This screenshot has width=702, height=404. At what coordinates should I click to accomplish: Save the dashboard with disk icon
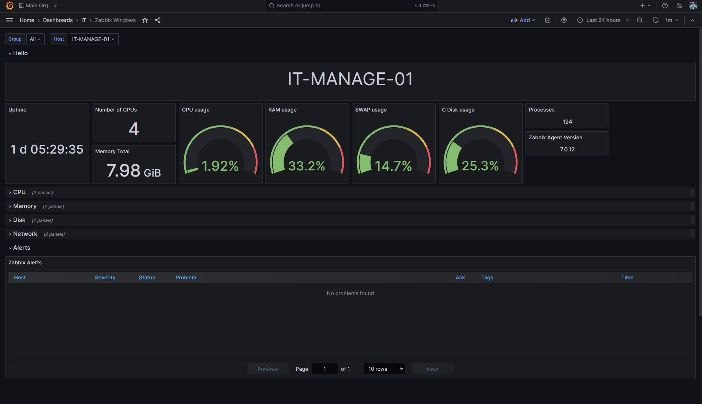point(548,20)
